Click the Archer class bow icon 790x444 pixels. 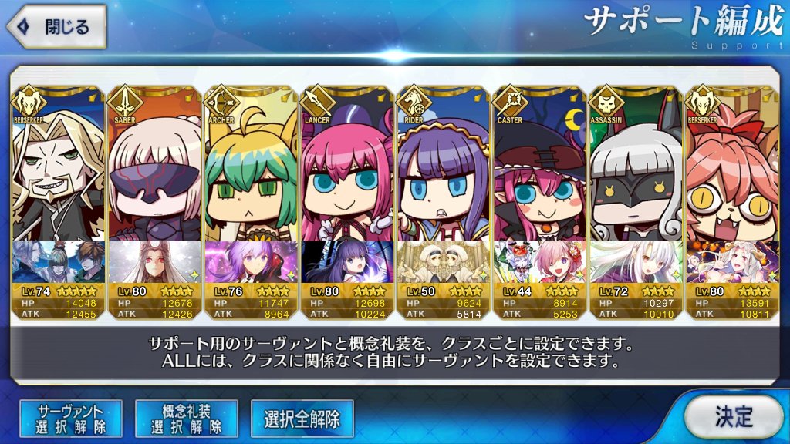(x=221, y=103)
